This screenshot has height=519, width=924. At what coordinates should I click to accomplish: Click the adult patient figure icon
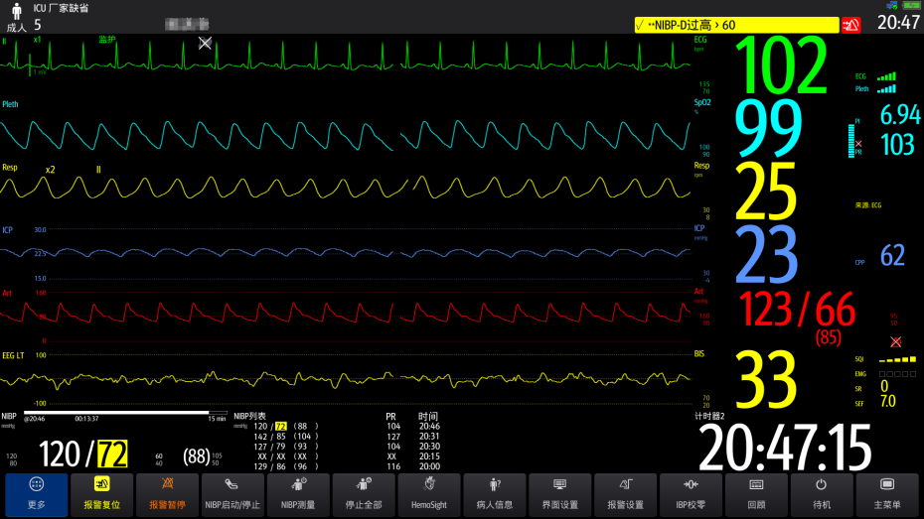17,11
